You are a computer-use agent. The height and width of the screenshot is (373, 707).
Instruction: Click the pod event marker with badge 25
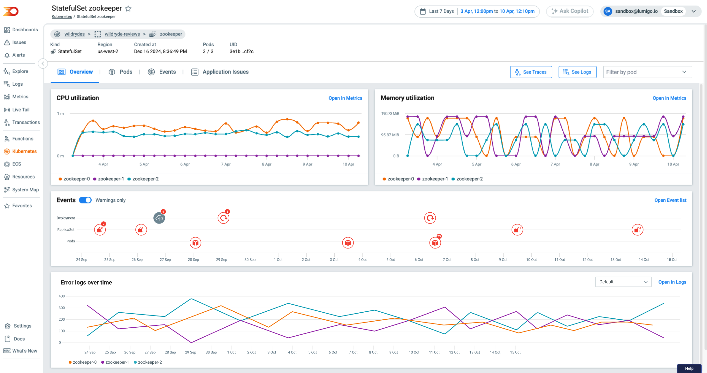coord(435,243)
